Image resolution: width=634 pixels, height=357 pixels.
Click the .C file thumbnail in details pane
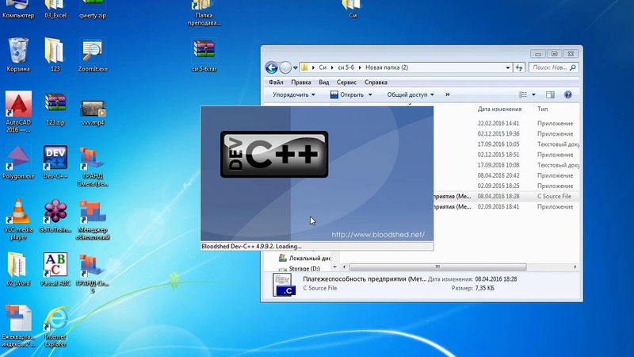point(284,285)
